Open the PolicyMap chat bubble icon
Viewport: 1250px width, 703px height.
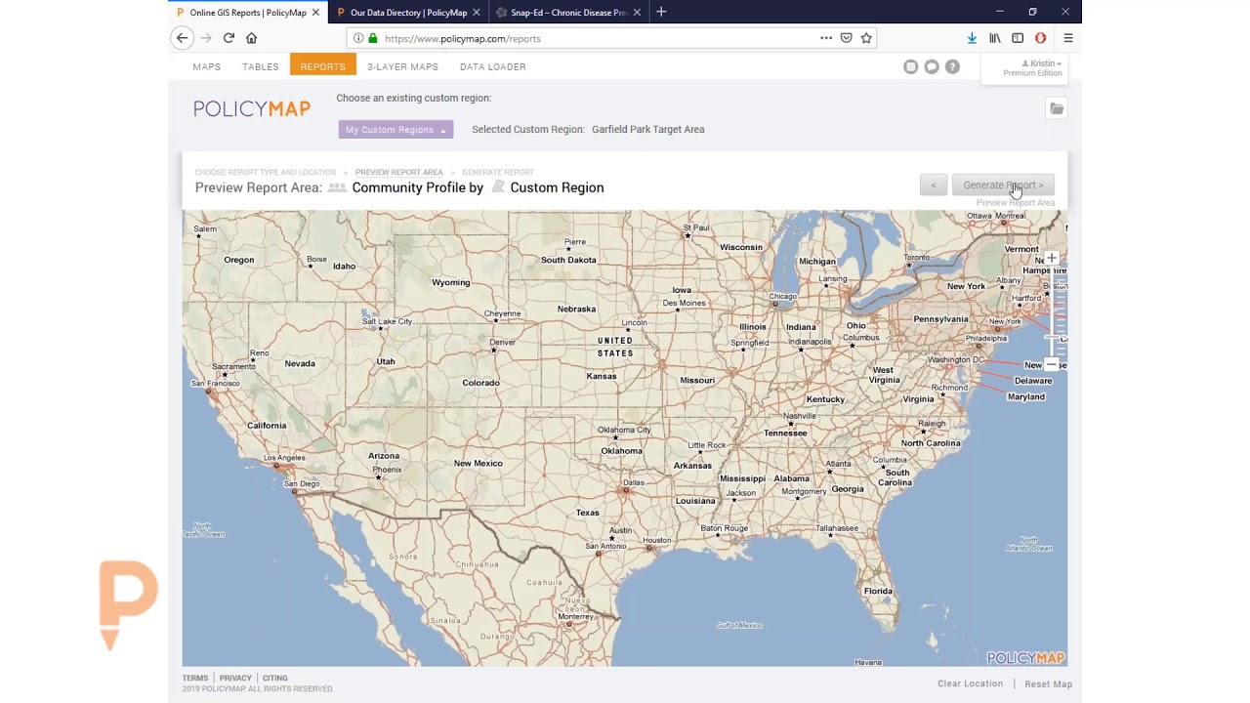[932, 66]
